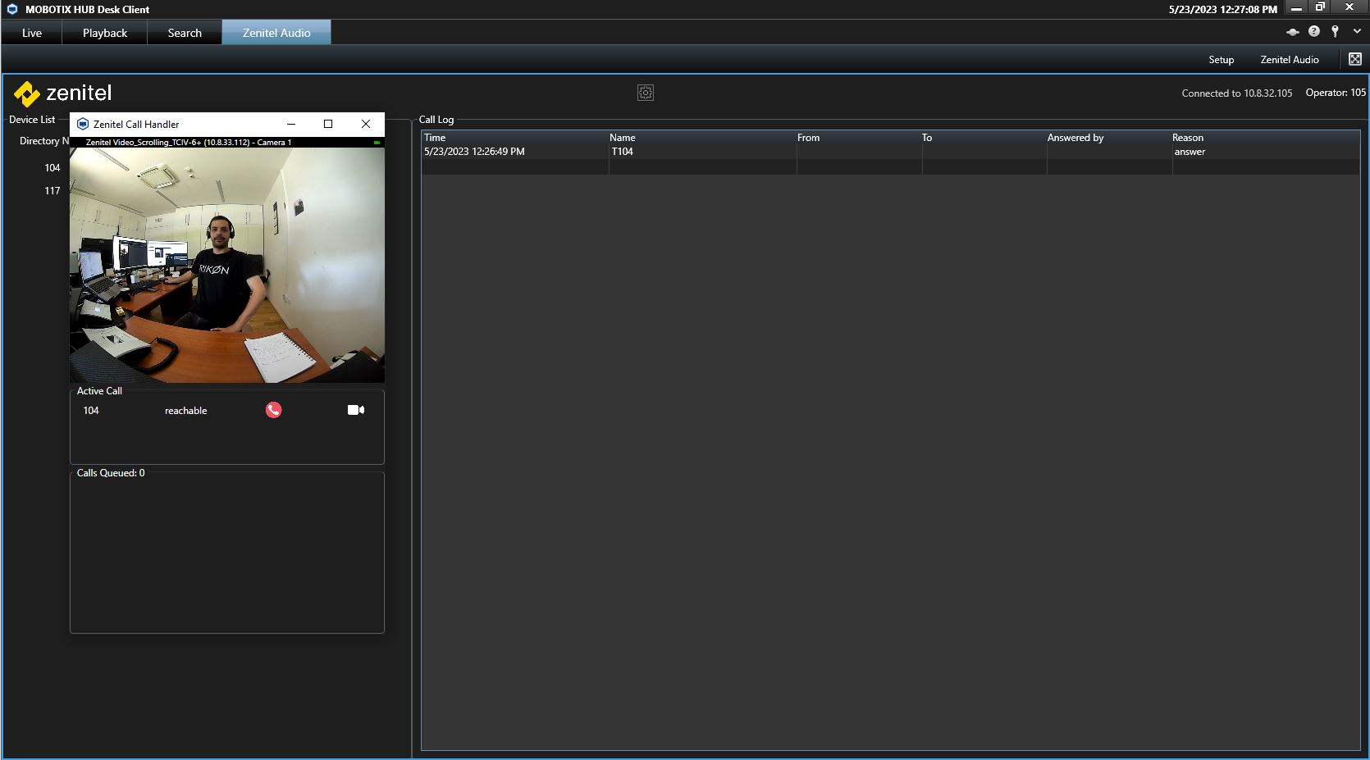The width and height of the screenshot is (1370, 760).
Task: Hang up the active call with 104
Action: click(x=273, y=410)
